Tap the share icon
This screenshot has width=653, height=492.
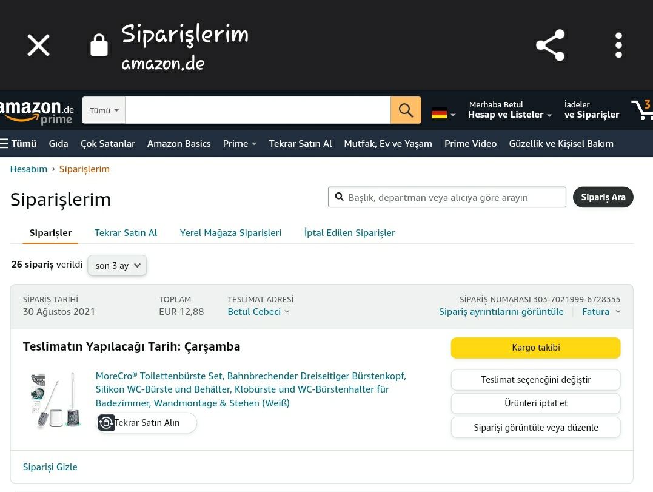[550, 45]
